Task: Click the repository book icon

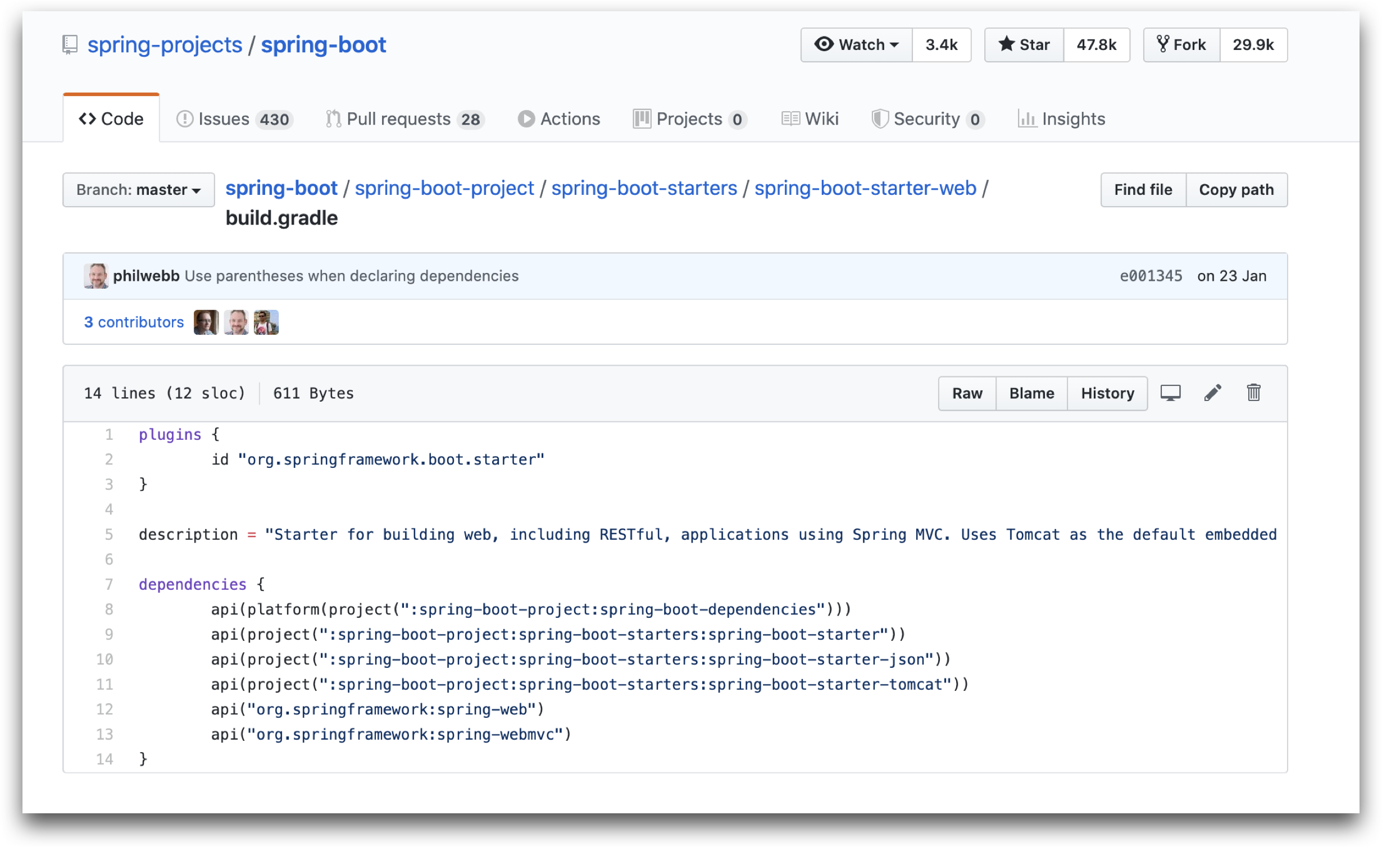Action: pyautogui.click(x=70, y=44)
